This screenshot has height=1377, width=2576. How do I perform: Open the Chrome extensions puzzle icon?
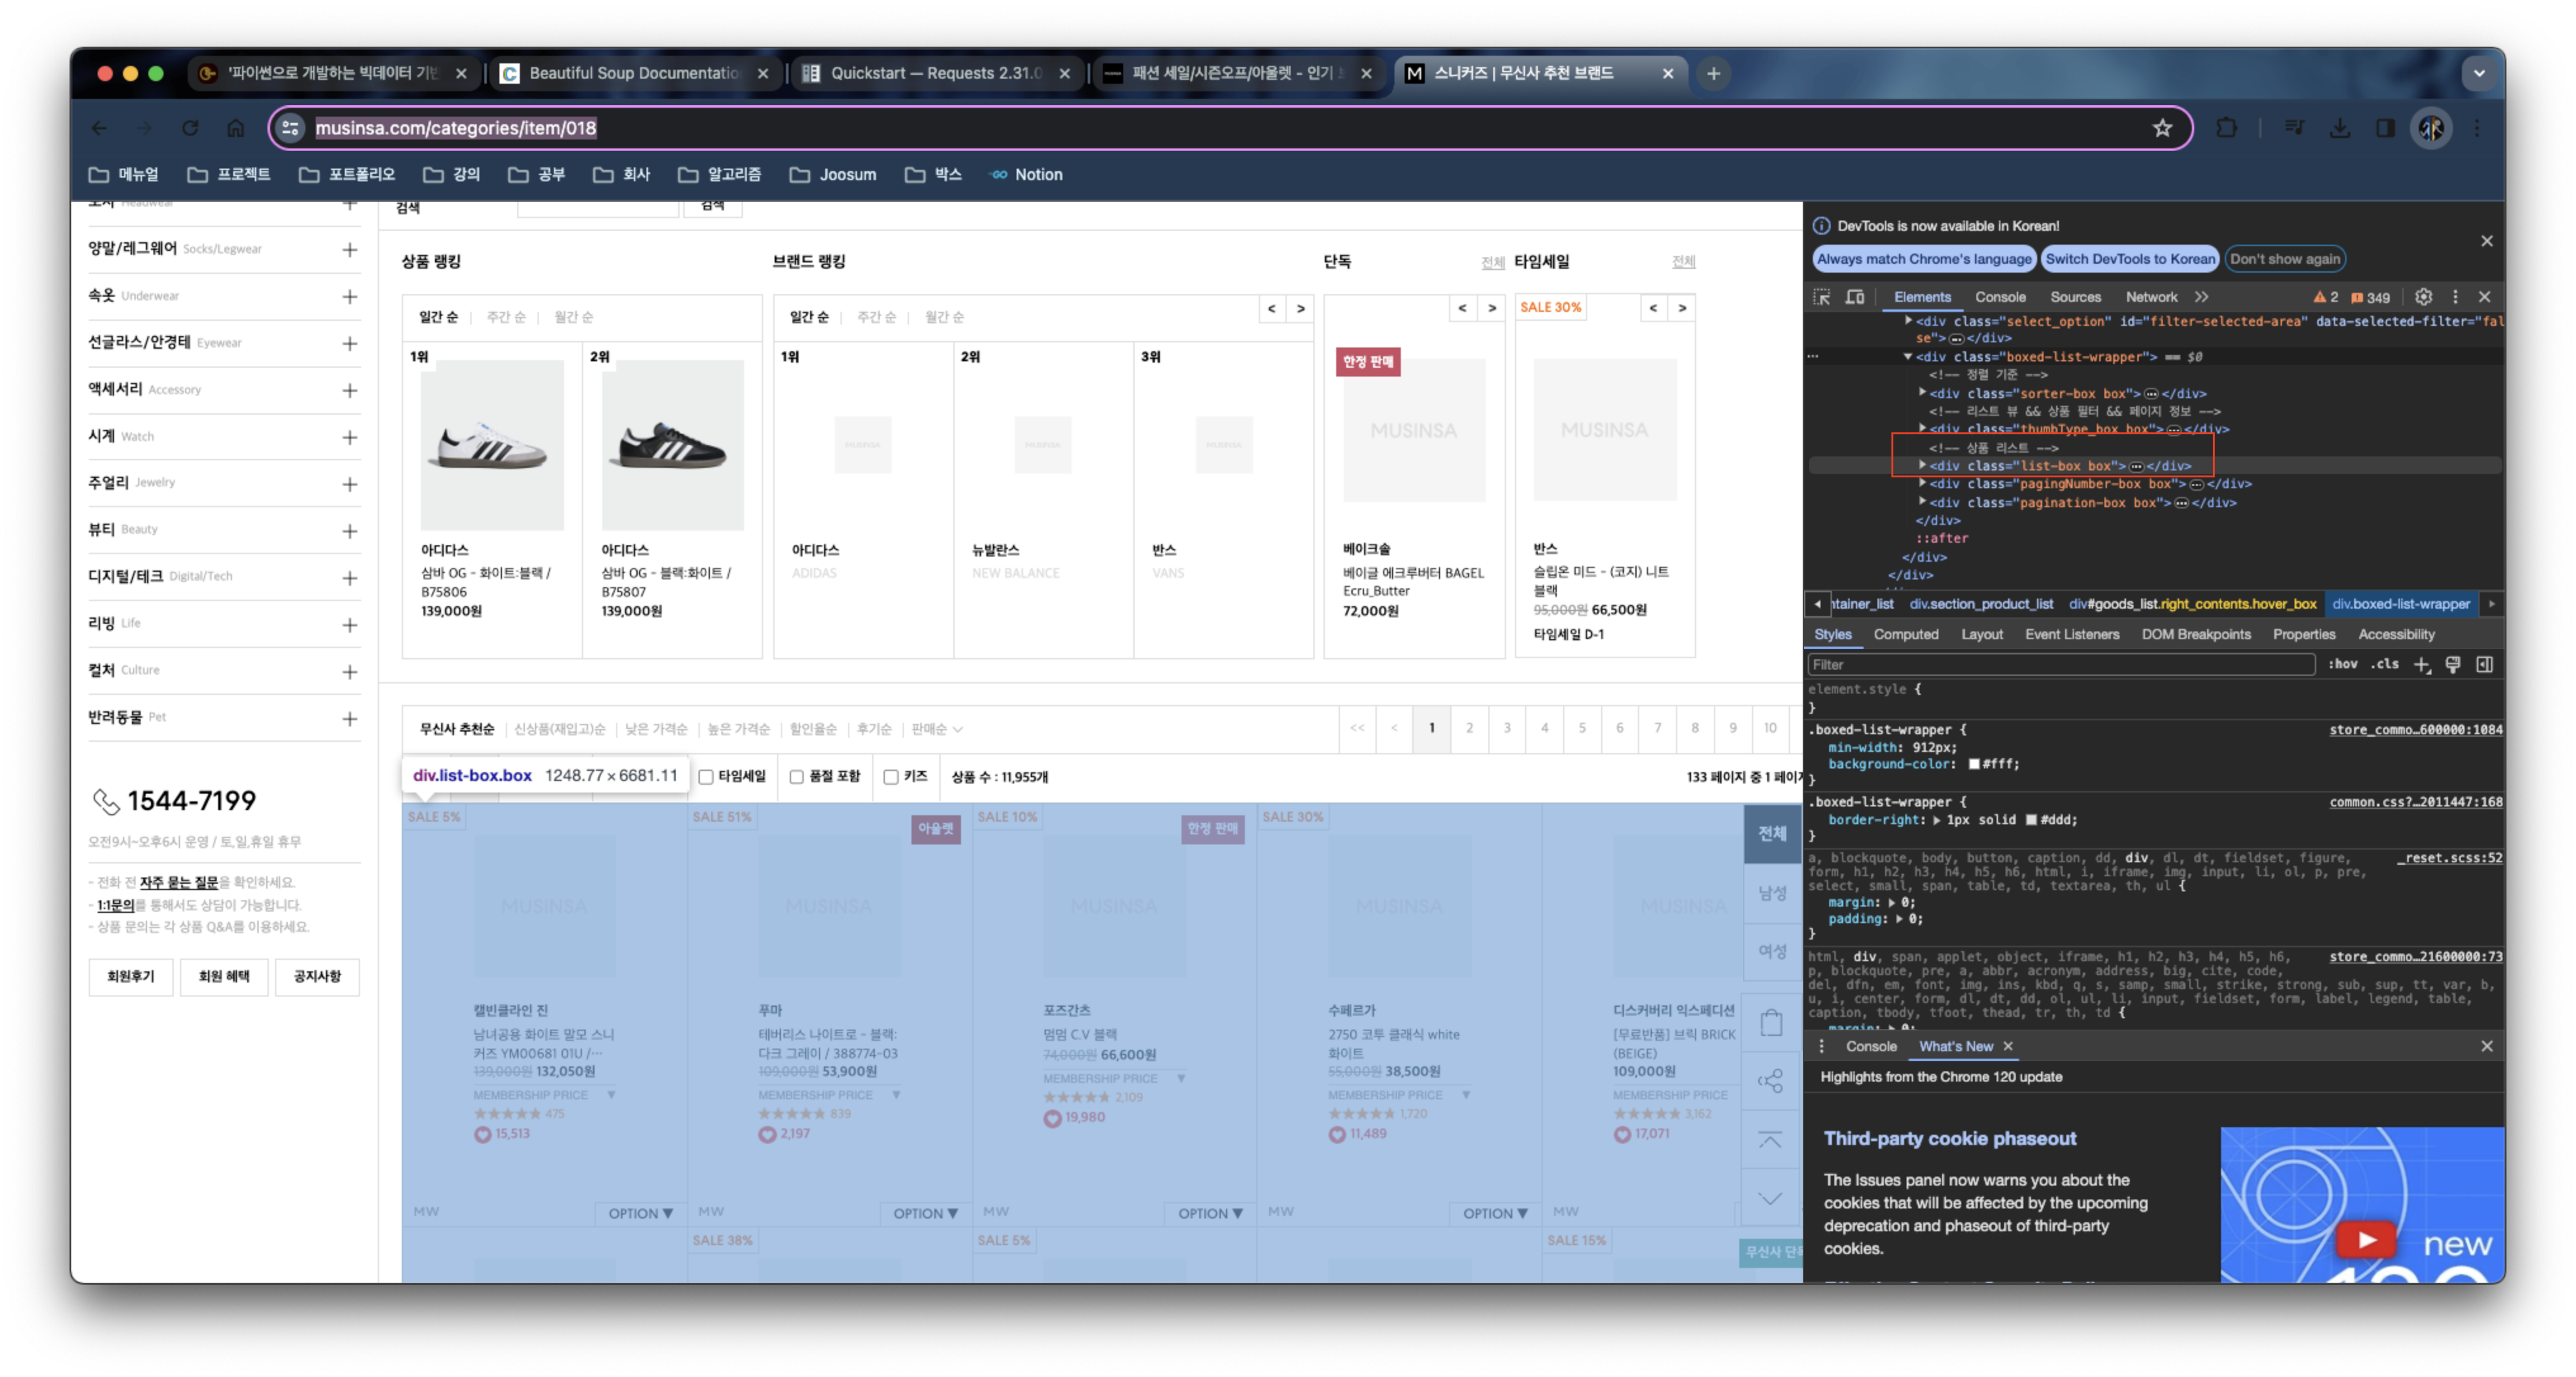(2226, 128)
